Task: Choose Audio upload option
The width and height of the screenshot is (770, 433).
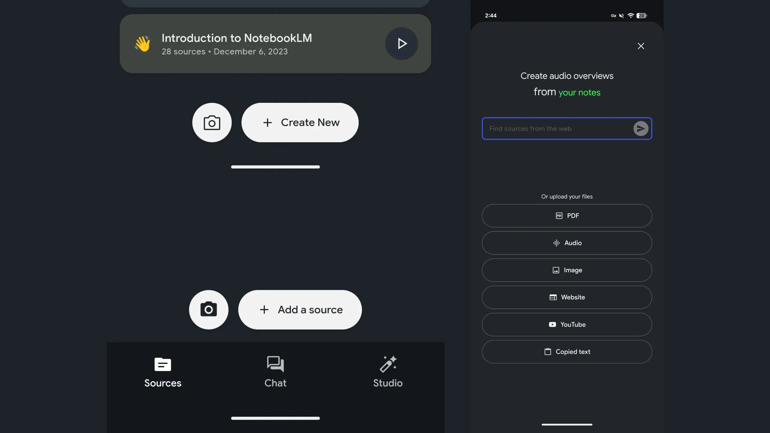Action: (567, 243)
